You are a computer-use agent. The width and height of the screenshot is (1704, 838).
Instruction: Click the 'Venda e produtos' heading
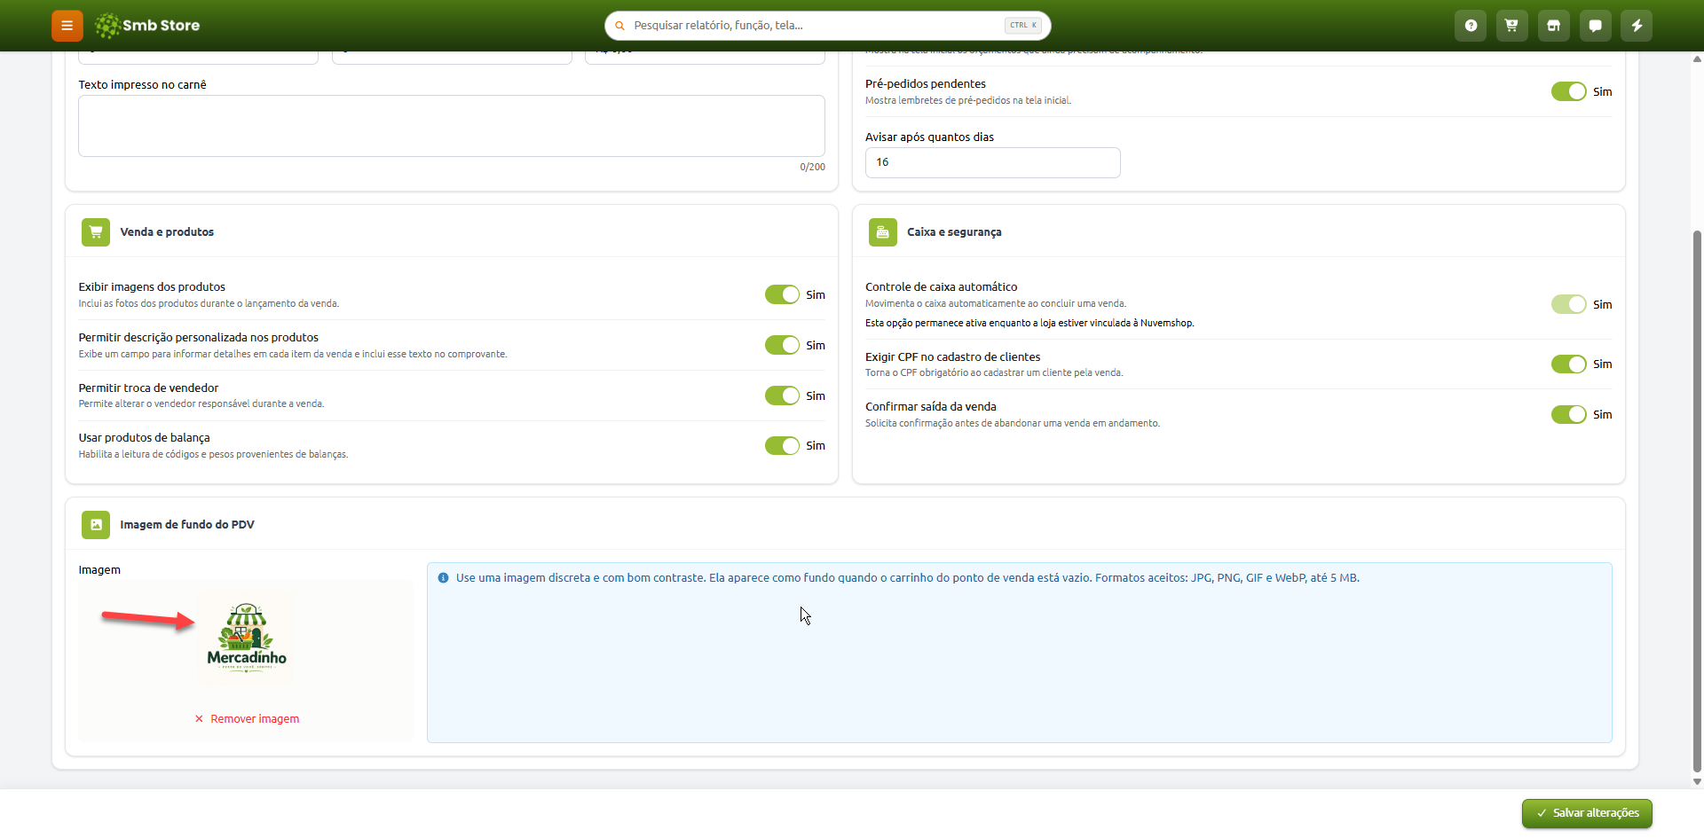[167, 232]
